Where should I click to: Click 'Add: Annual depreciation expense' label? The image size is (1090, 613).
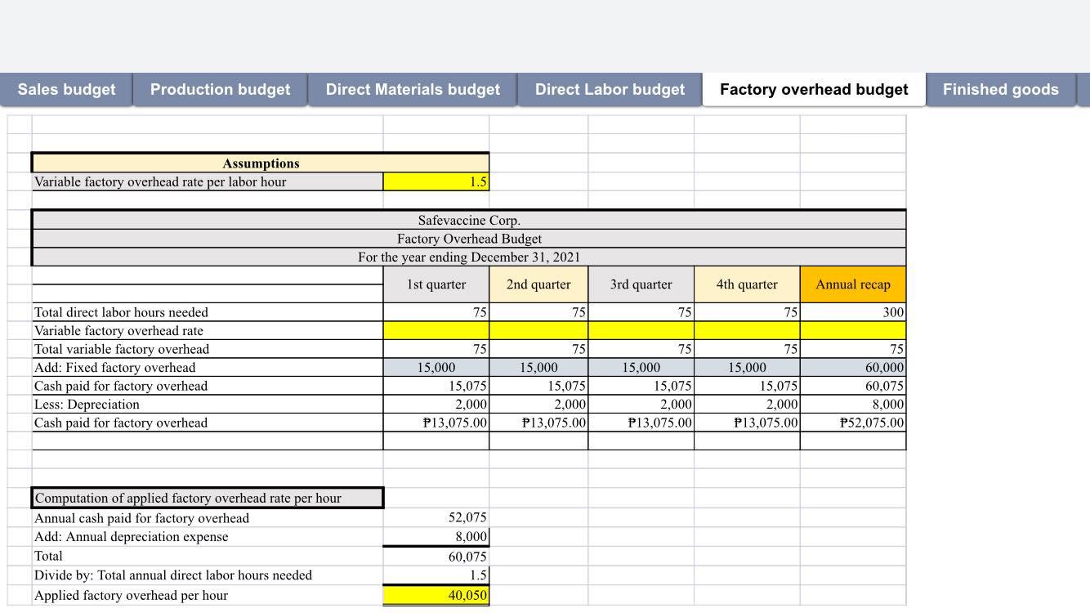(208, 537)
